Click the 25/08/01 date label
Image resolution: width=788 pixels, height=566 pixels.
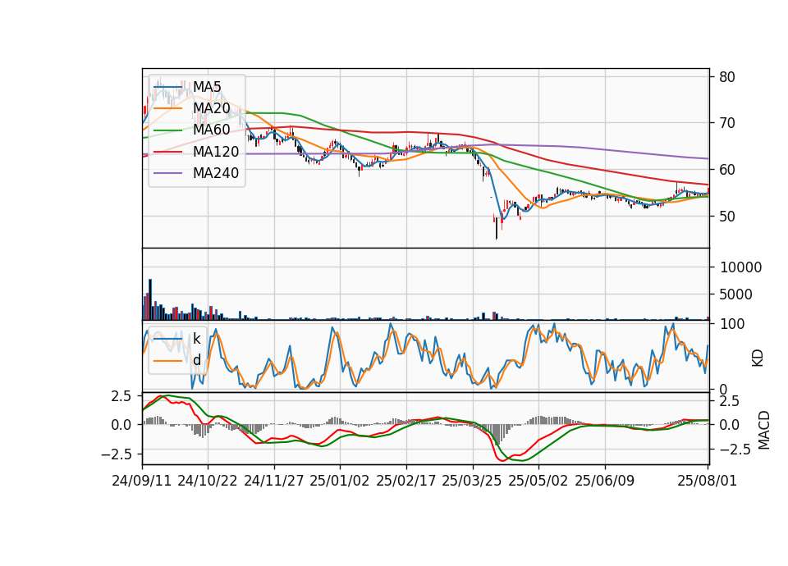708,482
